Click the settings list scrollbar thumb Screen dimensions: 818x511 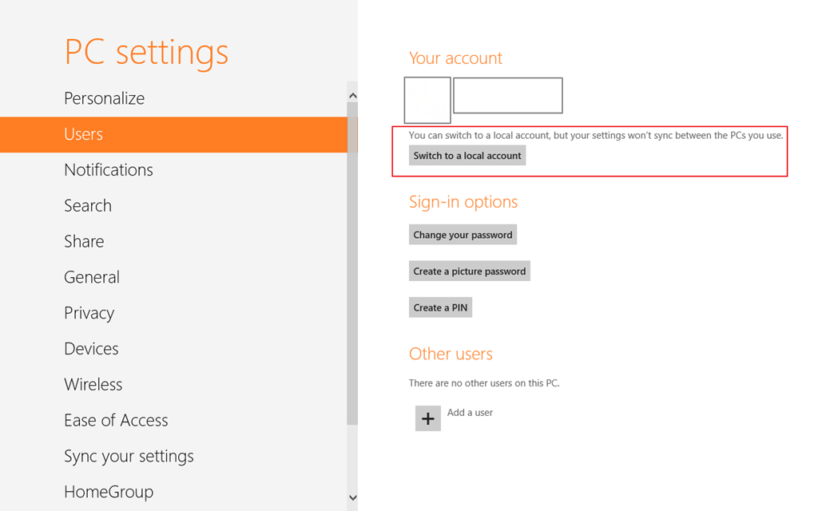point(352,263)
